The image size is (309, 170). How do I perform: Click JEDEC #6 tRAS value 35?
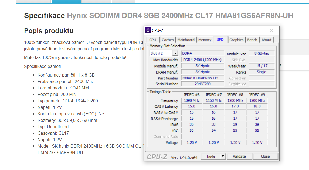tap(192, 124)
